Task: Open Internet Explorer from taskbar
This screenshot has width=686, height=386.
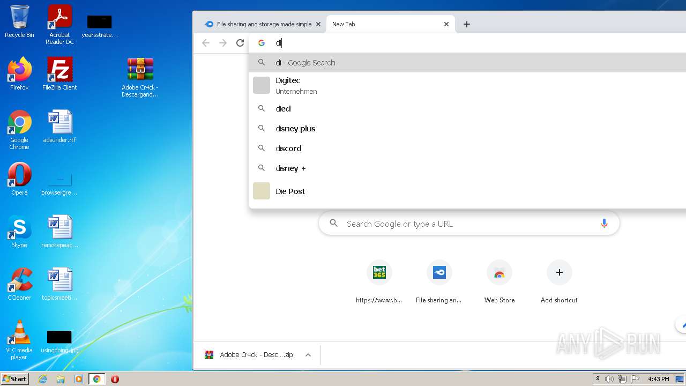Action: tap(43, 379)
